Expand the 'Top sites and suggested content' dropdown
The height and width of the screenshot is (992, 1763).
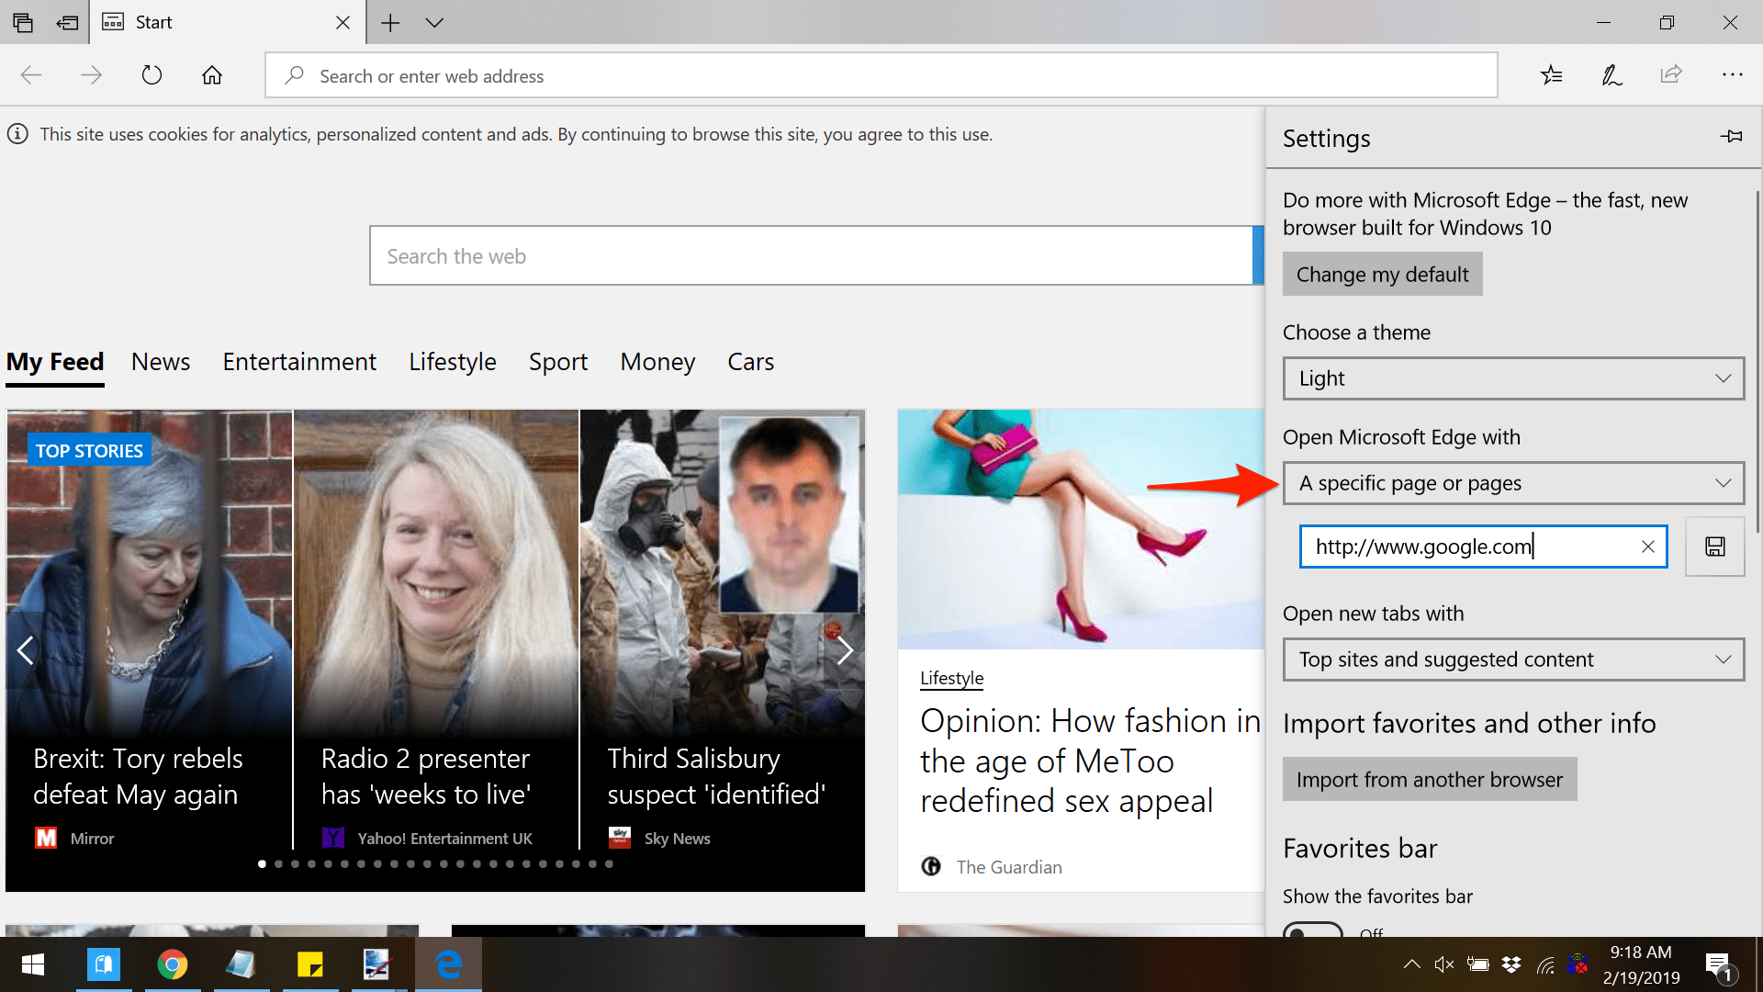[x=1513, y=659]
